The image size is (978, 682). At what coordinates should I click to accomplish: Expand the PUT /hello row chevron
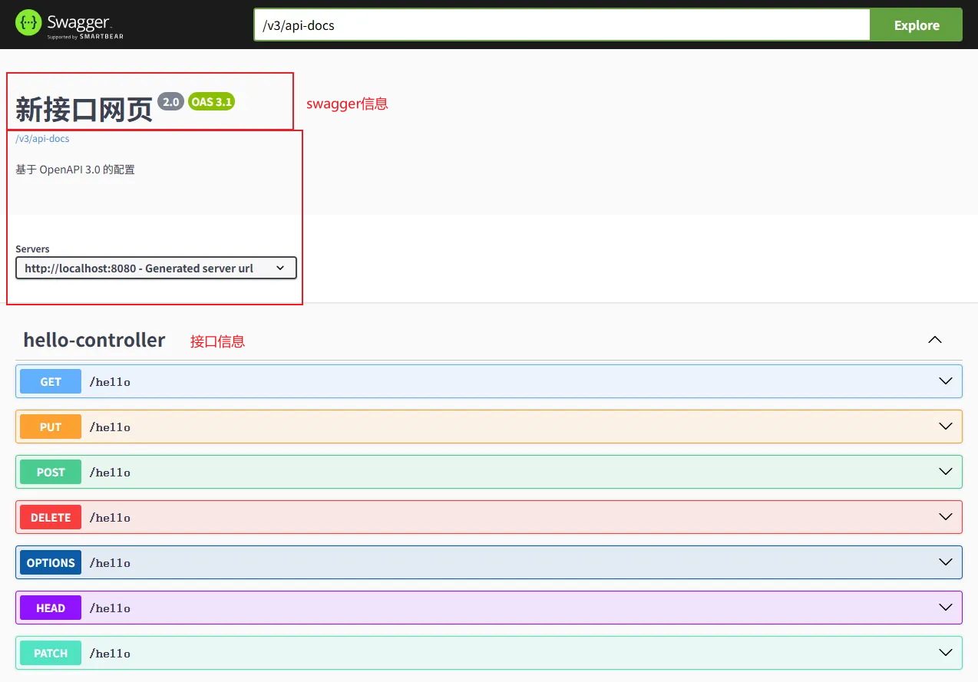tap(946, 427)
